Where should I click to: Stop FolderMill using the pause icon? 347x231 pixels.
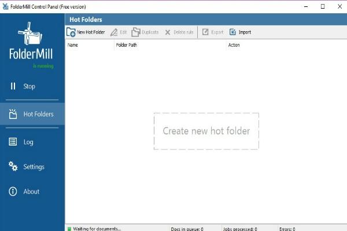click(13, 86)
